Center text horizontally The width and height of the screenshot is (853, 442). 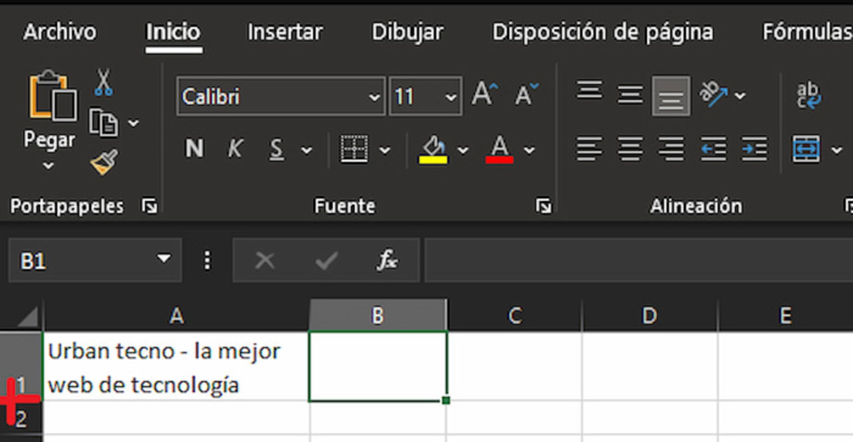pyautogui.click(x=630, y=149)
